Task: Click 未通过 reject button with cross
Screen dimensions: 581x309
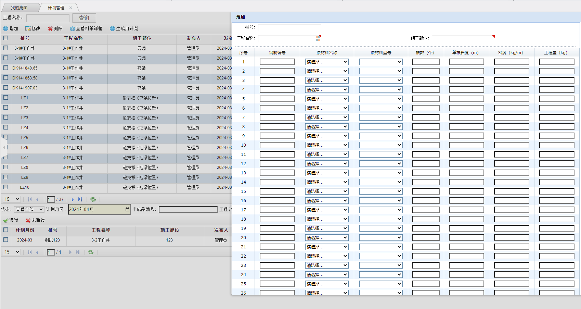Action: [x=35, y=220]
